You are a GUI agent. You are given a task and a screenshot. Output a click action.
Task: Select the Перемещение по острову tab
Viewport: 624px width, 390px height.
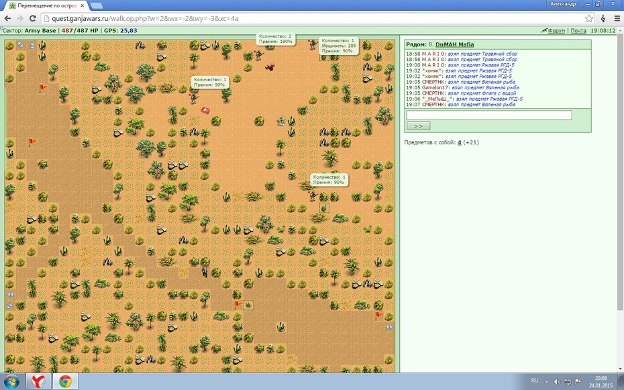[47, 5]
